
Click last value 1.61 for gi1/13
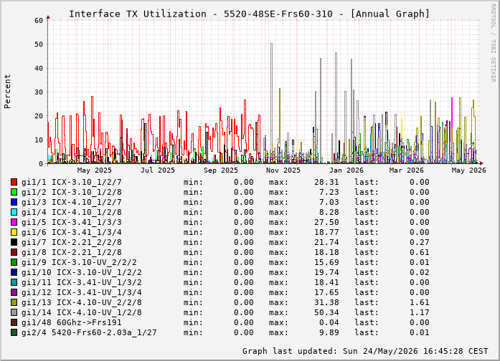(x=420, y=302)
